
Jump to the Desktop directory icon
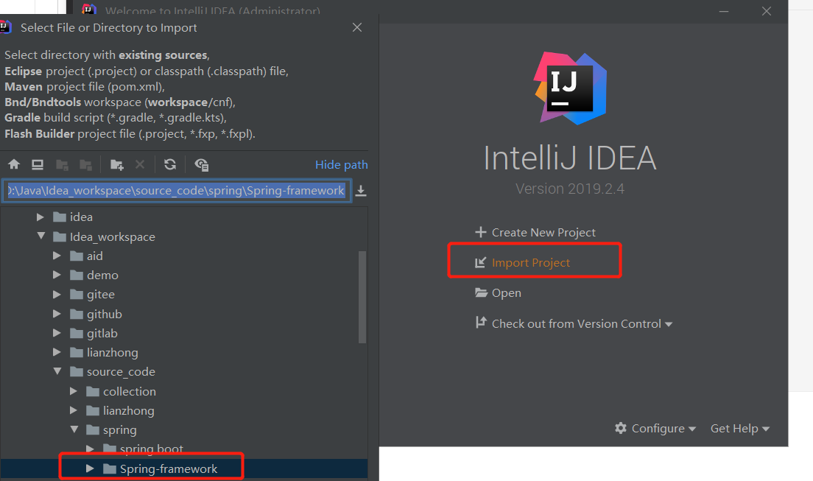tap(38, 164)
